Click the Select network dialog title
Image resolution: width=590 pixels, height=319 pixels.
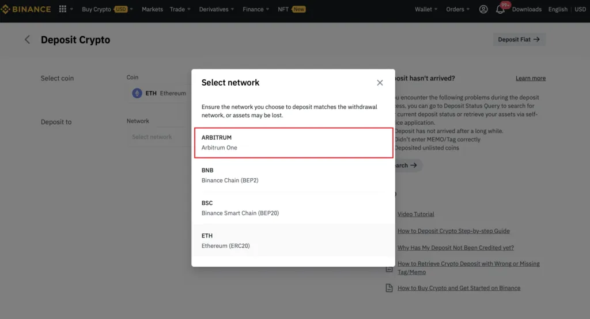tap(230, 83)
